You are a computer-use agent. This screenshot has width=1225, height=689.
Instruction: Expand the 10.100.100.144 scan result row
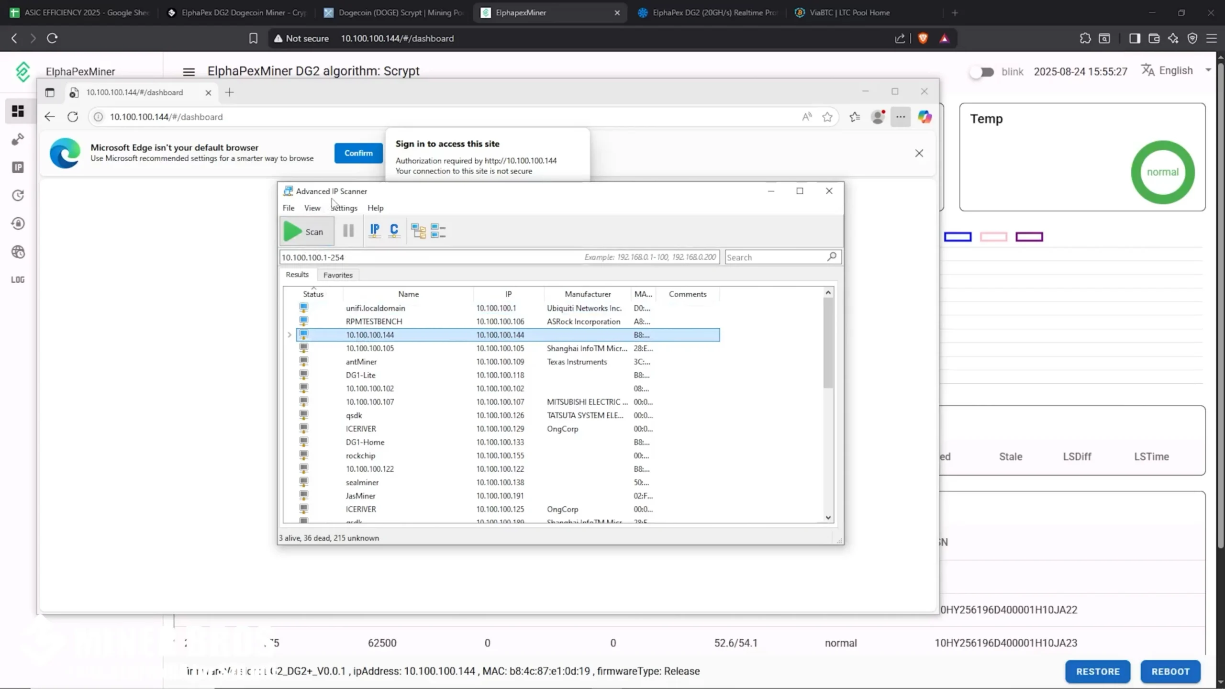[x=289, y=335]
